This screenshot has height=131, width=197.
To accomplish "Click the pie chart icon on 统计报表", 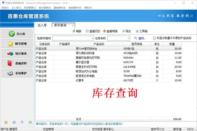I will [10, 53].
